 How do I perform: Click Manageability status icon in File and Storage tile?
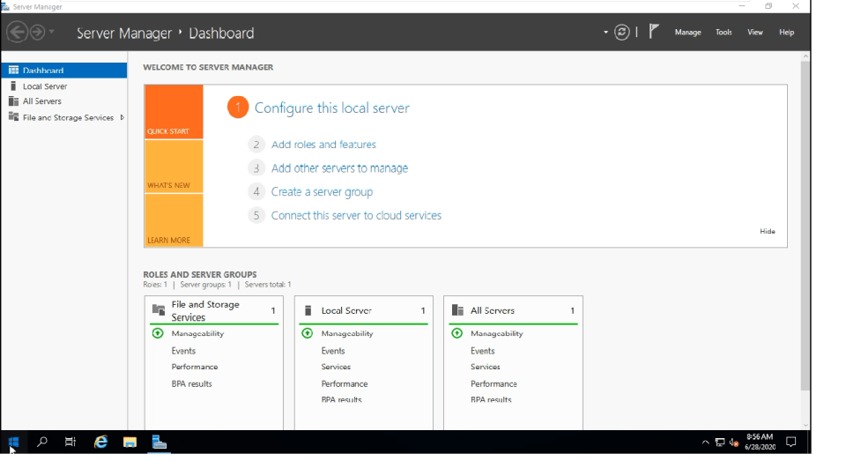click(158, 333)
